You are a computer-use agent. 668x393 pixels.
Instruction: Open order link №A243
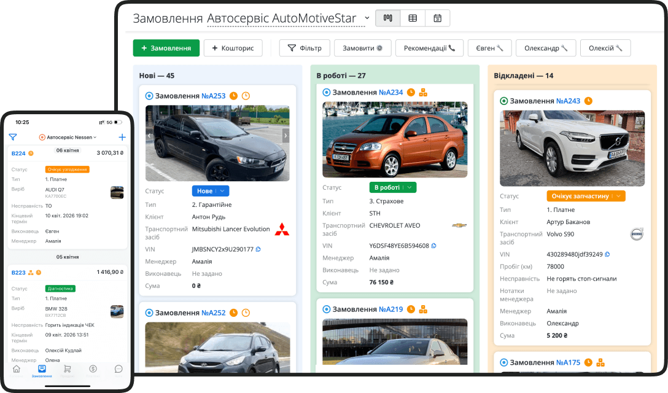(x=568, y=101)
